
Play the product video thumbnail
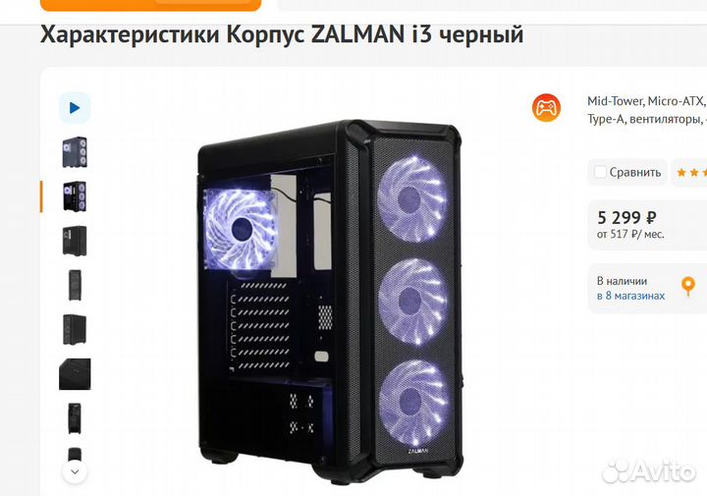tap(75, 108)
